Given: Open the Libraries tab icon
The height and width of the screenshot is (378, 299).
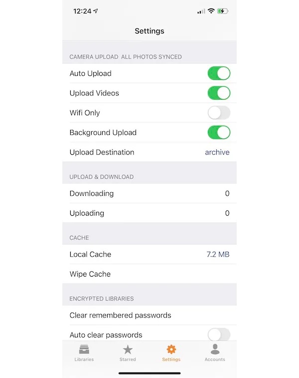Looking at the screenshot, I should (84, 350).
